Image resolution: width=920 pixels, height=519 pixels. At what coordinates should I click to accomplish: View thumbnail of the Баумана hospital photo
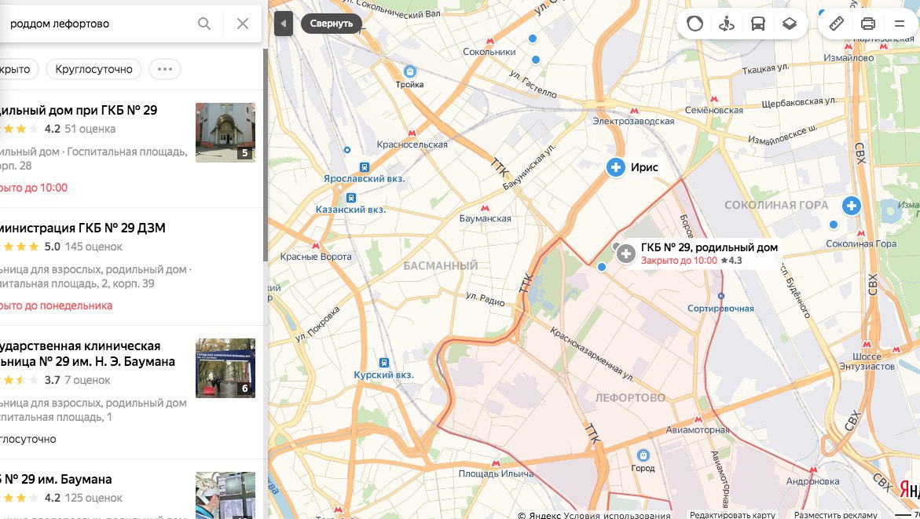point(225,368)
